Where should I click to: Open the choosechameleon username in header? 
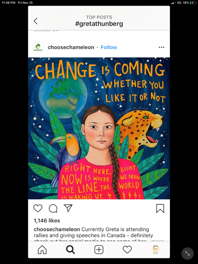[71, 47]
